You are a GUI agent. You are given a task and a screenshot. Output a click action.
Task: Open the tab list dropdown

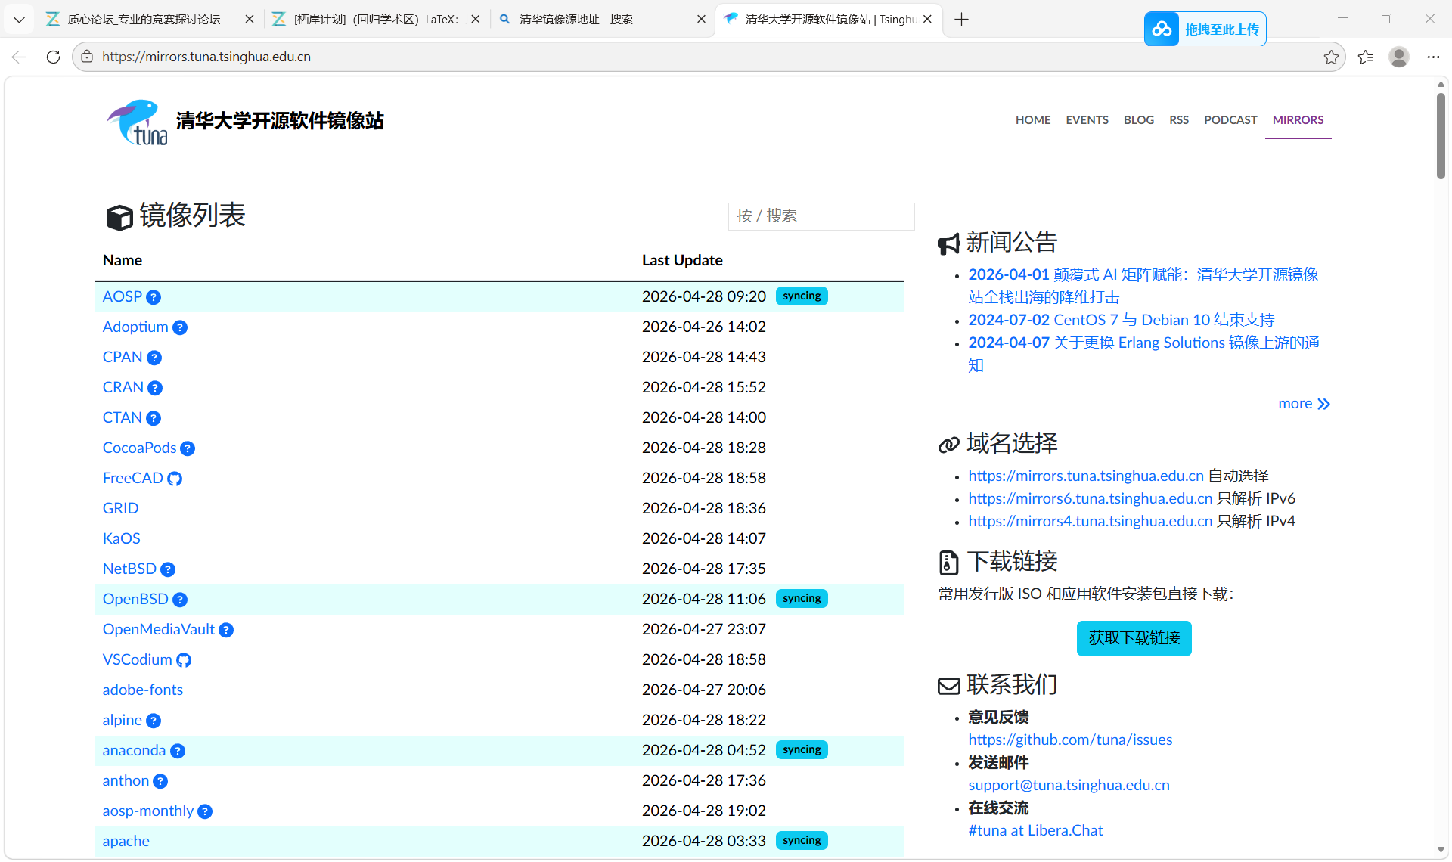19,20
